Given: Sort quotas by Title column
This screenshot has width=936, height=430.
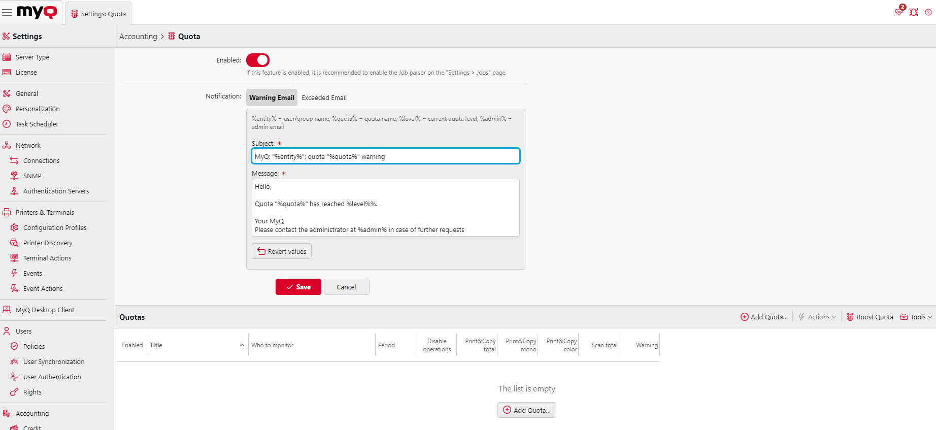Looking at the screenshot, I should tap(156, 345).
